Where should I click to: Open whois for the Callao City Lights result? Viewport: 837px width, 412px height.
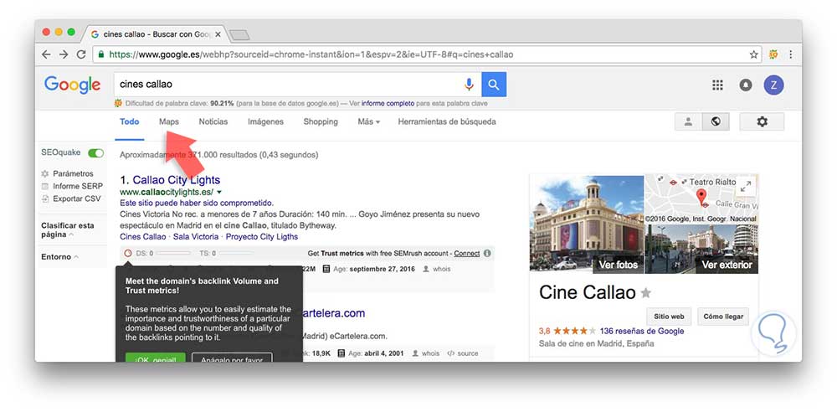click(437, 270)
